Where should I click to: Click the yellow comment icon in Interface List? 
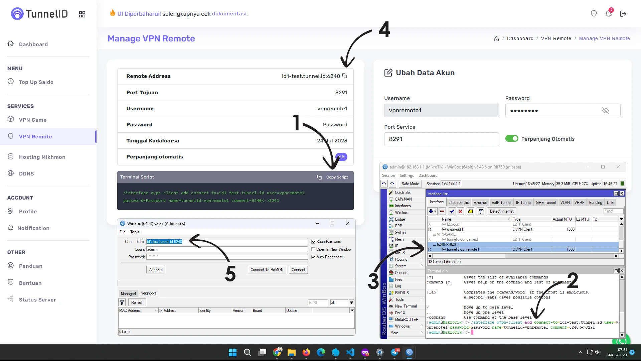pyautogui.click(x=470, y=211)
